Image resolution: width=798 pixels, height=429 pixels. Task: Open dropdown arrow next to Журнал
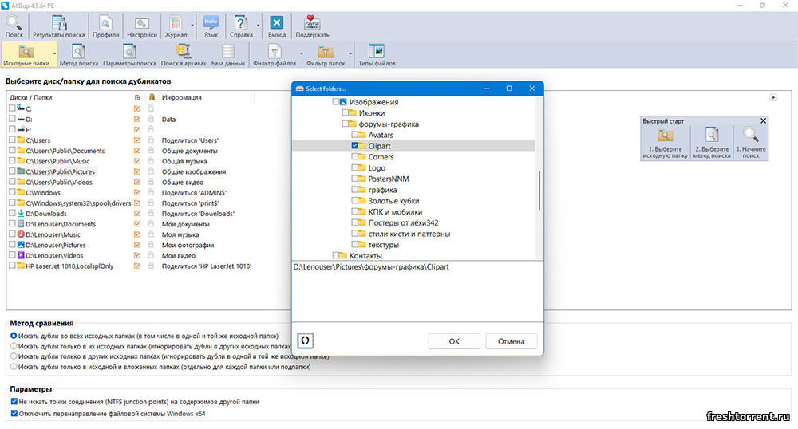pos(192,26)
